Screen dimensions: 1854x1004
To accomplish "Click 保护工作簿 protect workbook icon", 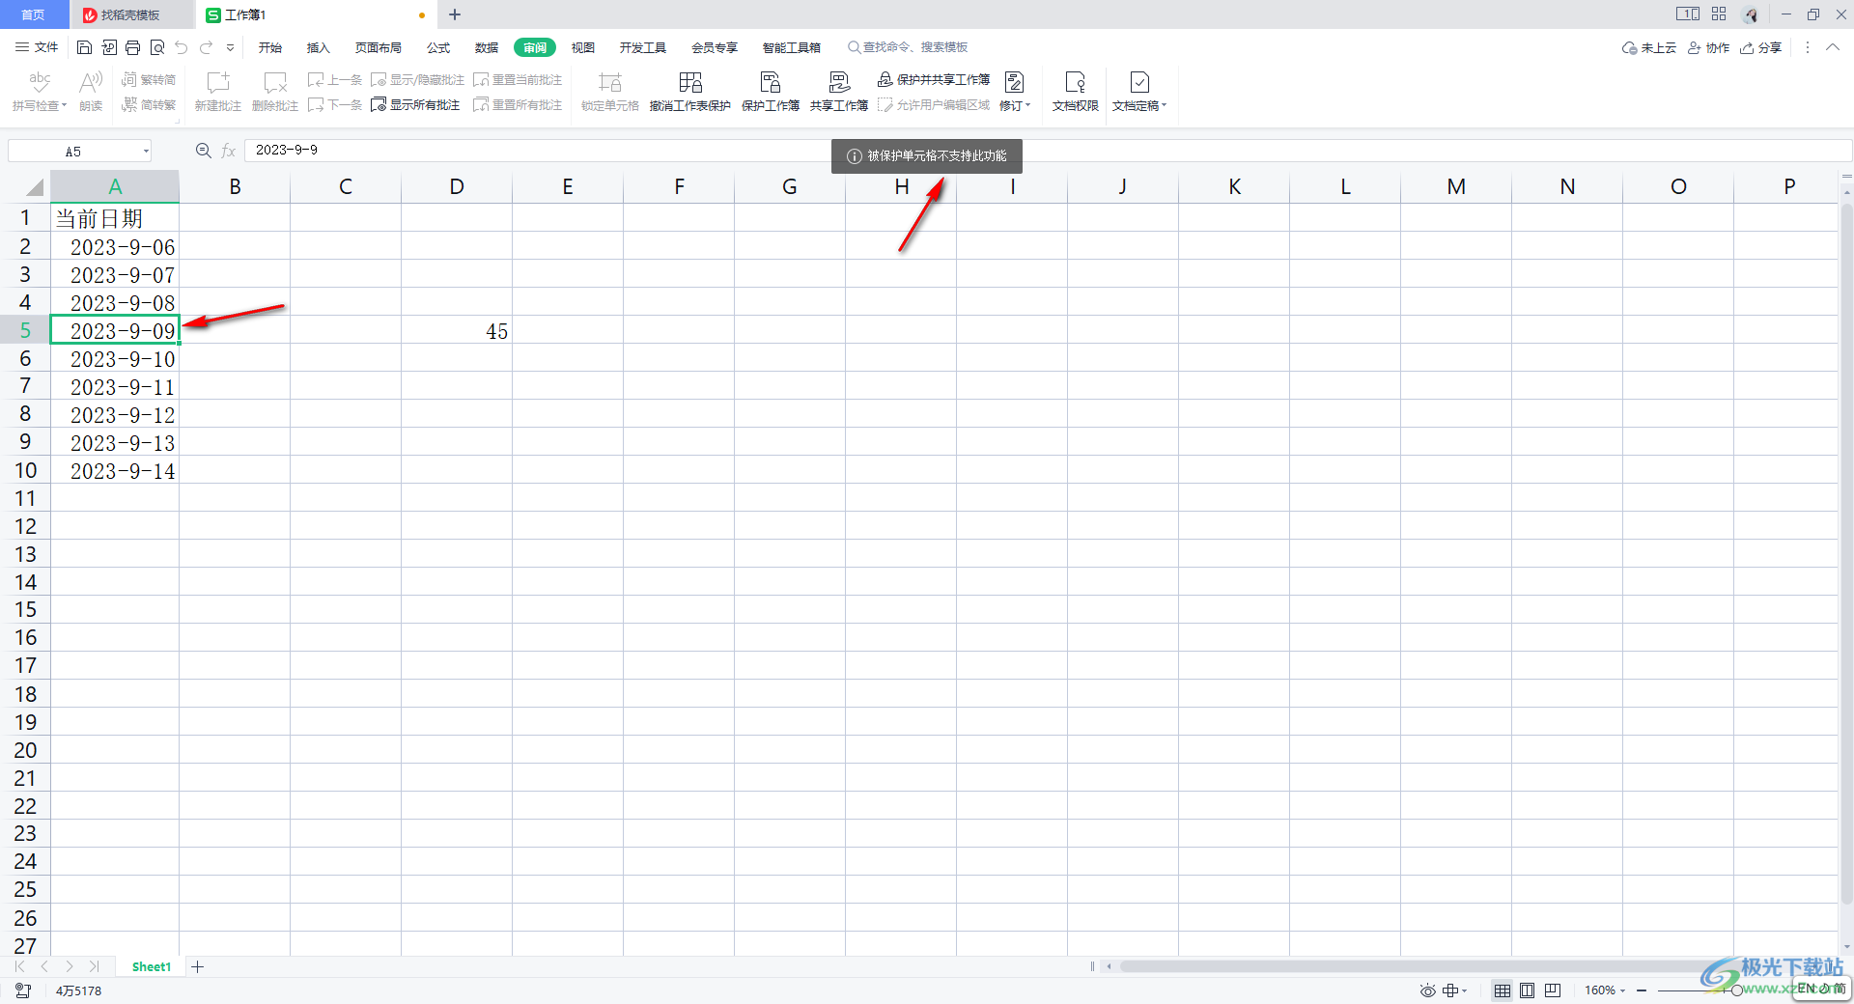I will (771, 92).
